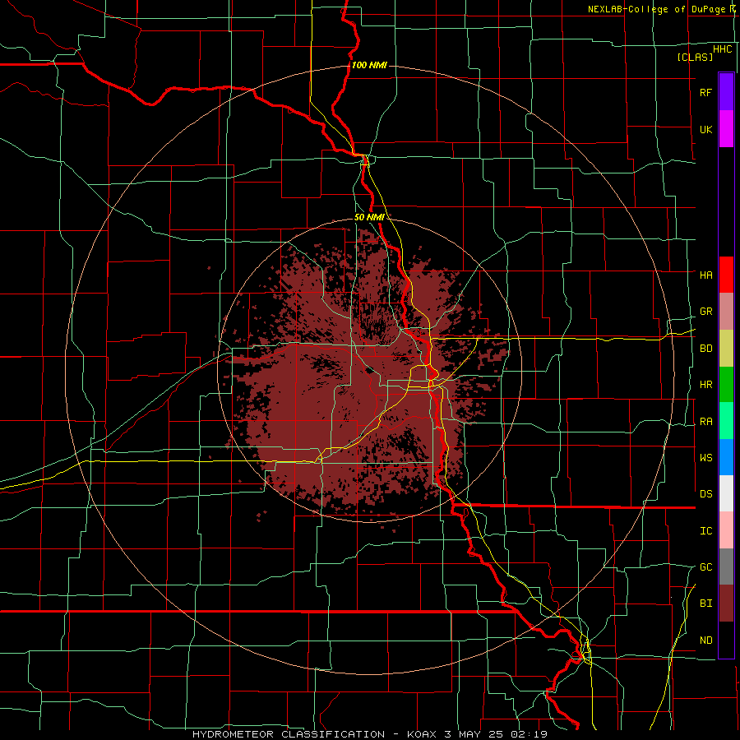The image size is (740, 740).
Task: Click the BD legend label
Action: pos(705,349)
